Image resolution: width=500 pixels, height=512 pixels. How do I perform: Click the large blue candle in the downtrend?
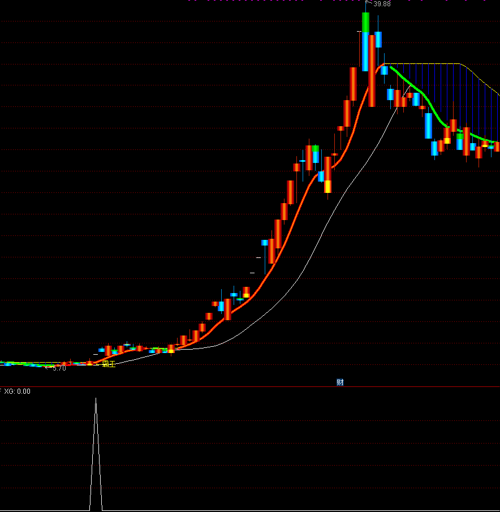(428, 126)
